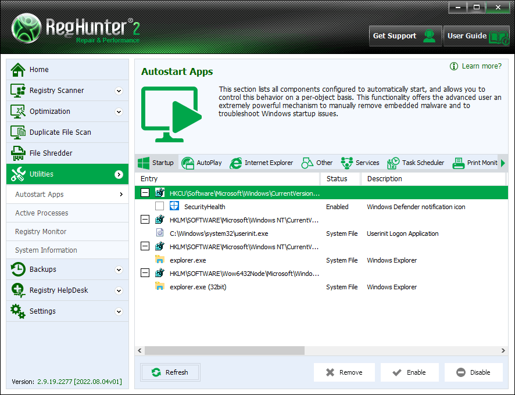
Task: Expand the Settings submenu arrow
Action: [x=119, y=311]
